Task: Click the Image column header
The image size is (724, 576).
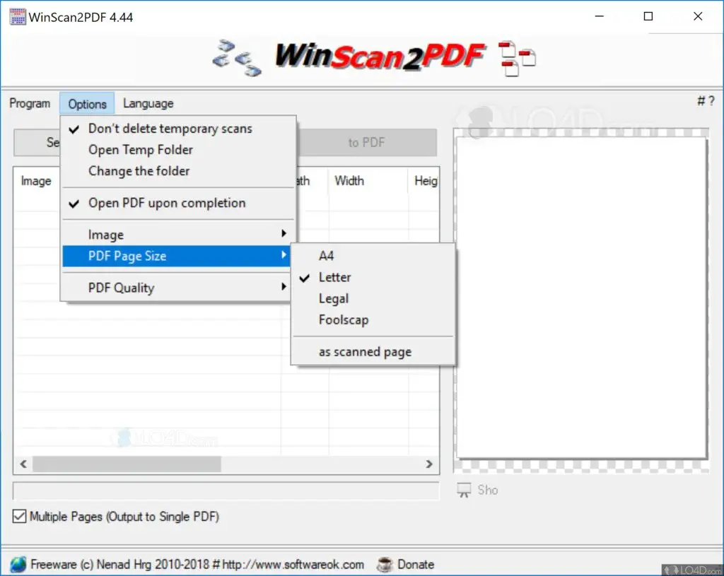Action: [x=37, y=181]
